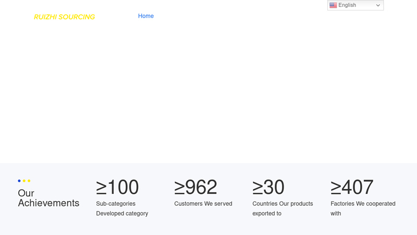
Task: Click the US flag icon
Action: tap(333, 5)
